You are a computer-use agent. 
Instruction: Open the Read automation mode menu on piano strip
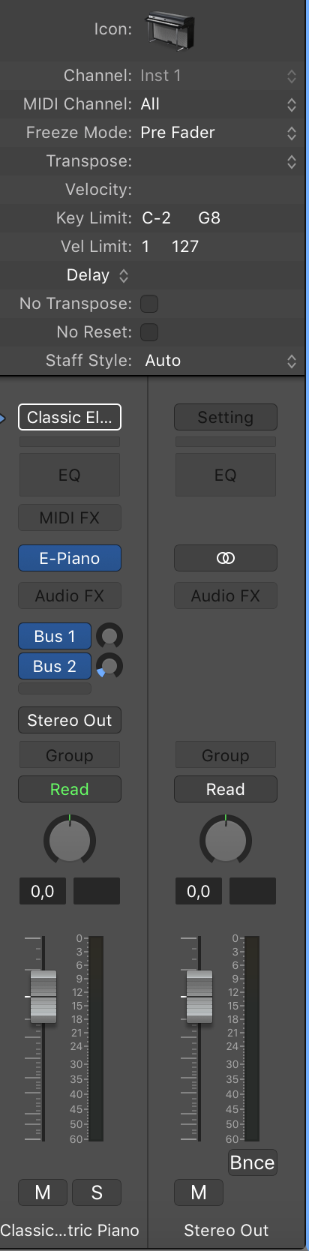click(x=70, y=789)
